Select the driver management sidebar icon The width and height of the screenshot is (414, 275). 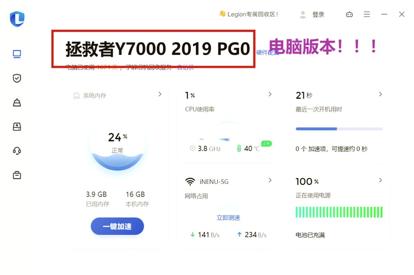pos(16,126)
